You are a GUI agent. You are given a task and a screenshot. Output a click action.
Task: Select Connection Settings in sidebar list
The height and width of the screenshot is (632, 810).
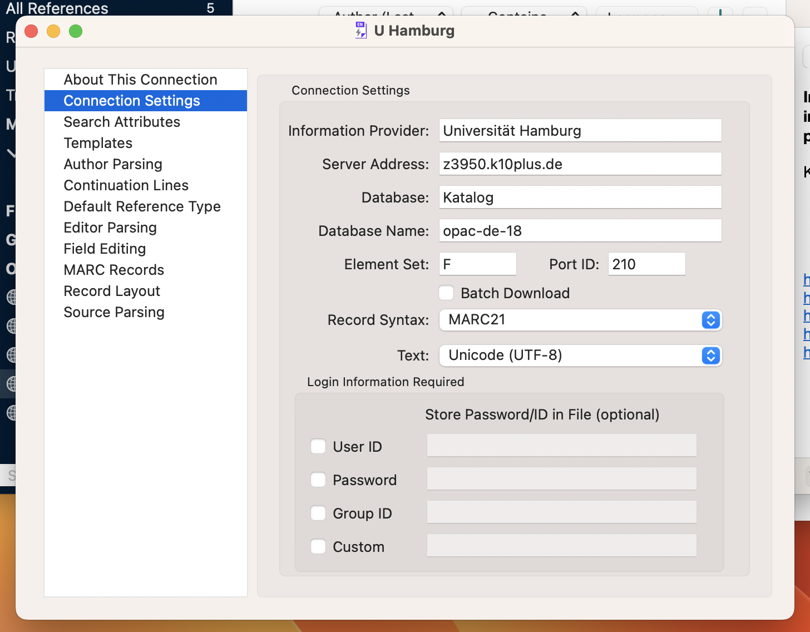pos(146,101)
